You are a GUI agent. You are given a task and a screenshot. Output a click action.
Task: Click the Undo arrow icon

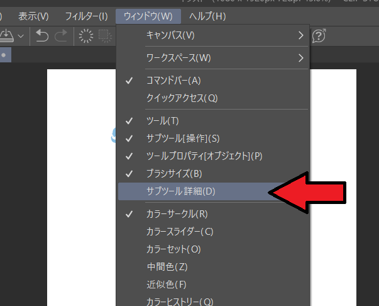(x=42, y=36)
